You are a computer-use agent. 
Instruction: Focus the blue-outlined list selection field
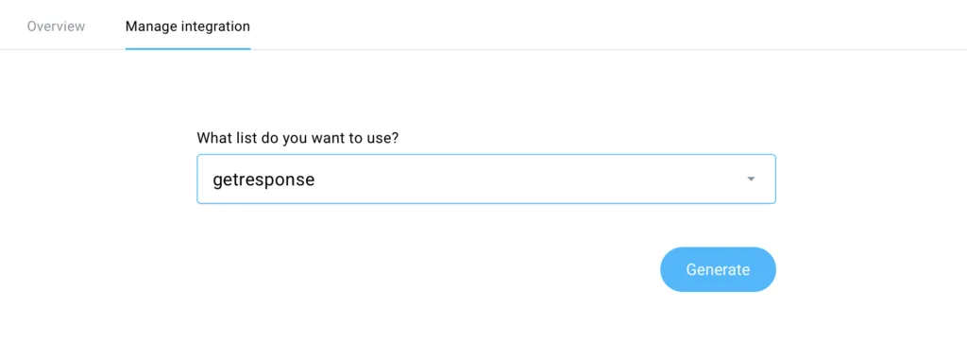coord(486,179)
